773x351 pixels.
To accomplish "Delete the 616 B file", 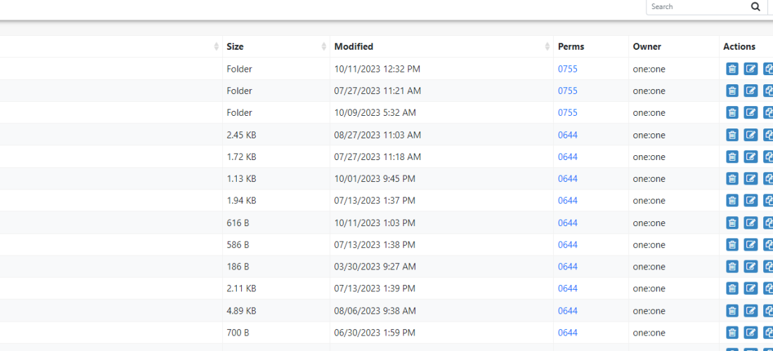I will tap(732, 223).
